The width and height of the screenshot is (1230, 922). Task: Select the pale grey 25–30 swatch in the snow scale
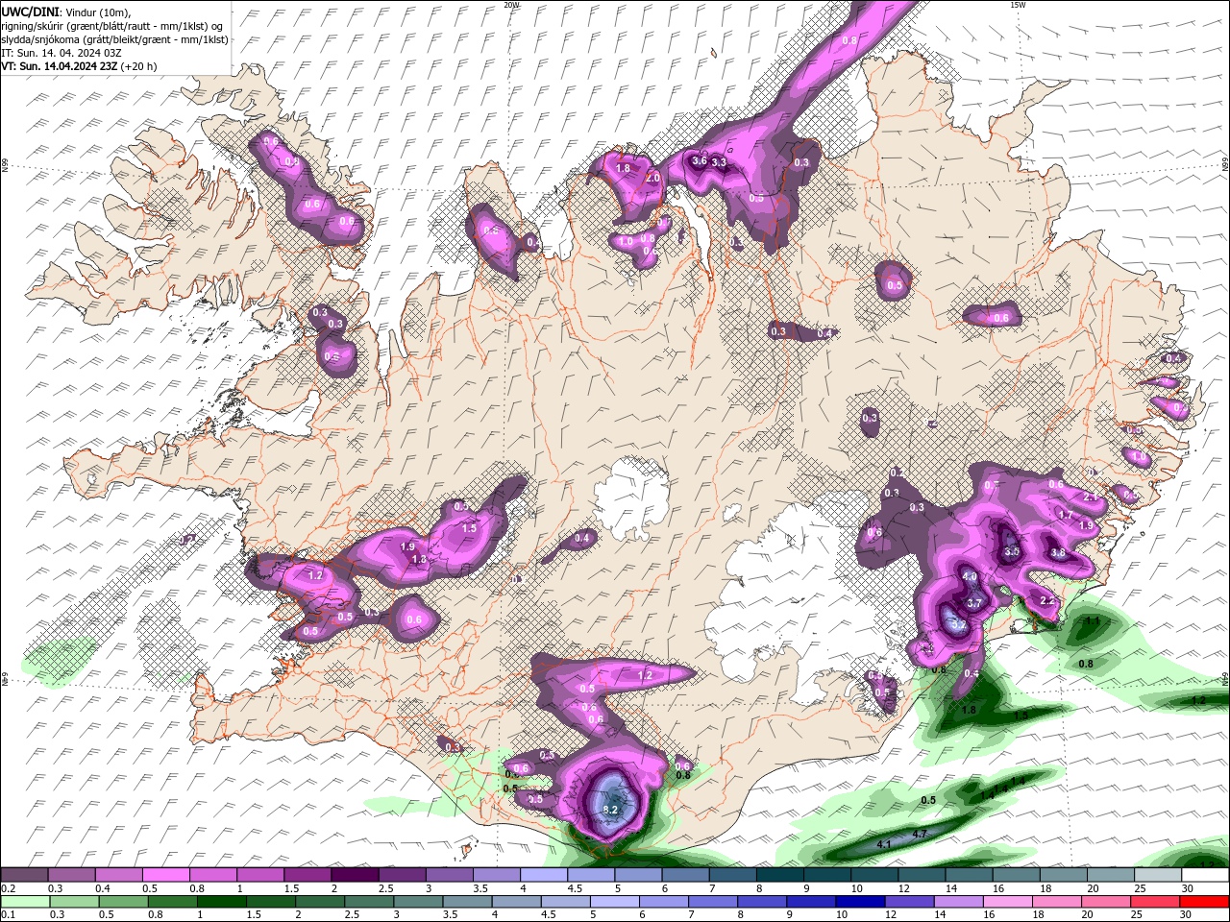click(x=1159, y=875)
